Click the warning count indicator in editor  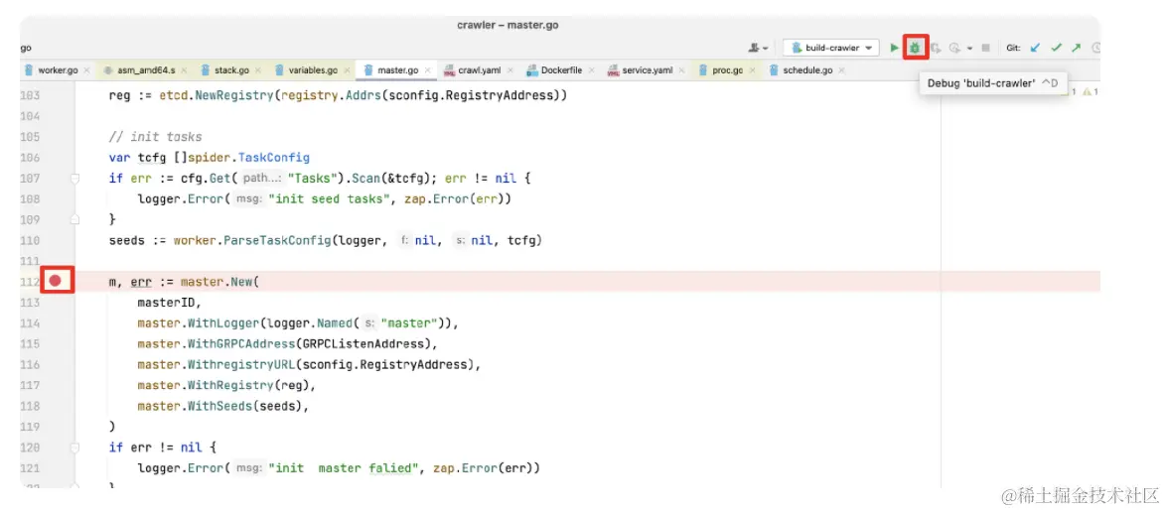[x=1091, y=92]
